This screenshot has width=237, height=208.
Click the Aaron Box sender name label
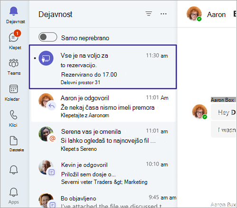pos(222,100)
